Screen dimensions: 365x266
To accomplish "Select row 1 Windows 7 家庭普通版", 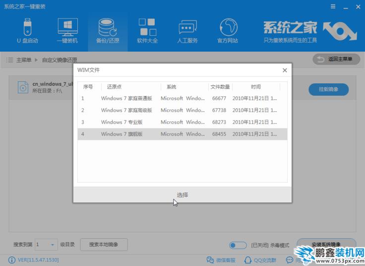I will [x=182, y=98].
